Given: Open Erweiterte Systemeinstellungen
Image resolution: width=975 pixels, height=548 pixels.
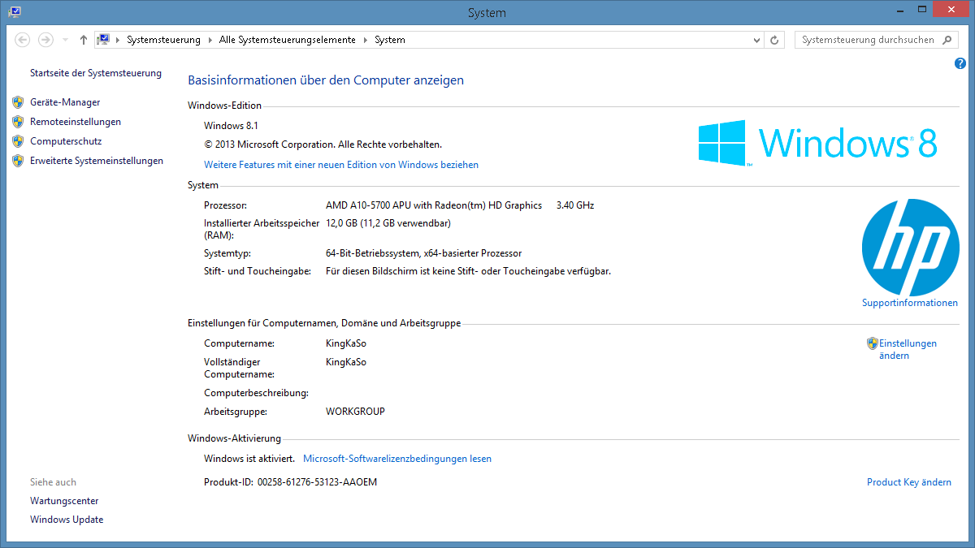Looking at the screenshot, I should click(96, 161).
